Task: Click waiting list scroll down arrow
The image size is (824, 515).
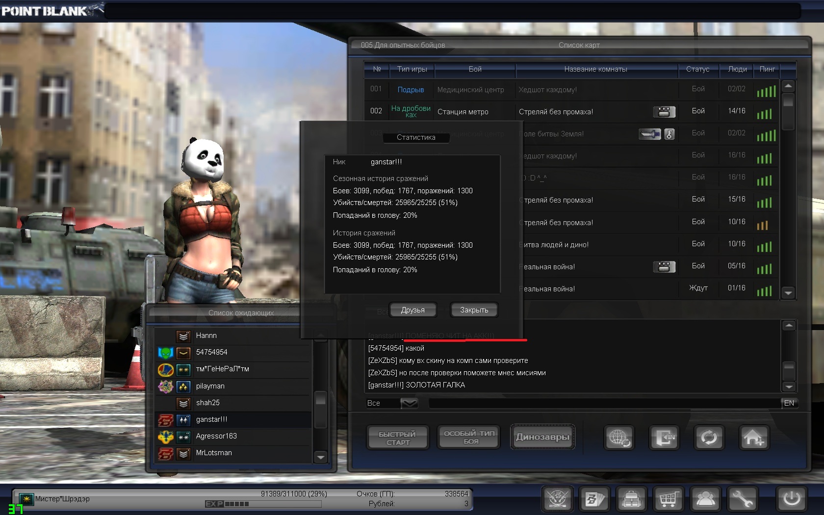Action: pos(321,457)
